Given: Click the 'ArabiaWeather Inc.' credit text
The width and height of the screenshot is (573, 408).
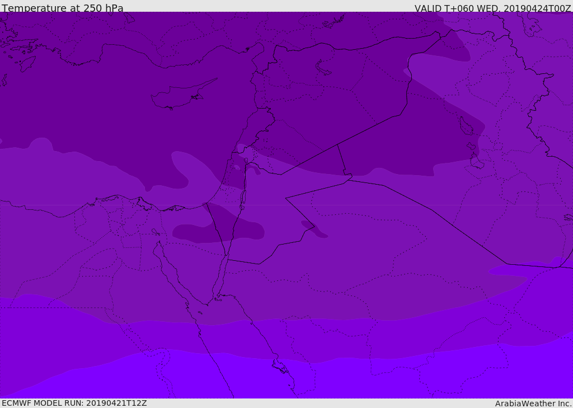Looking at the screenshot, I should [533, 404].
